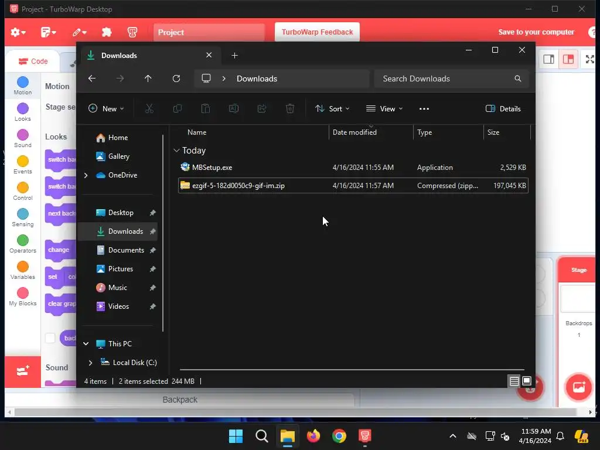Unpin Desktop from Quick access
This screenshot has width=600, height=450.
153,212
